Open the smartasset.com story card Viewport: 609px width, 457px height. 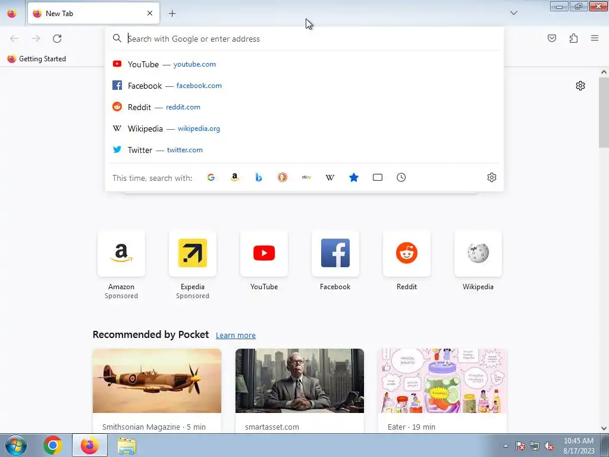click(300, 391)
